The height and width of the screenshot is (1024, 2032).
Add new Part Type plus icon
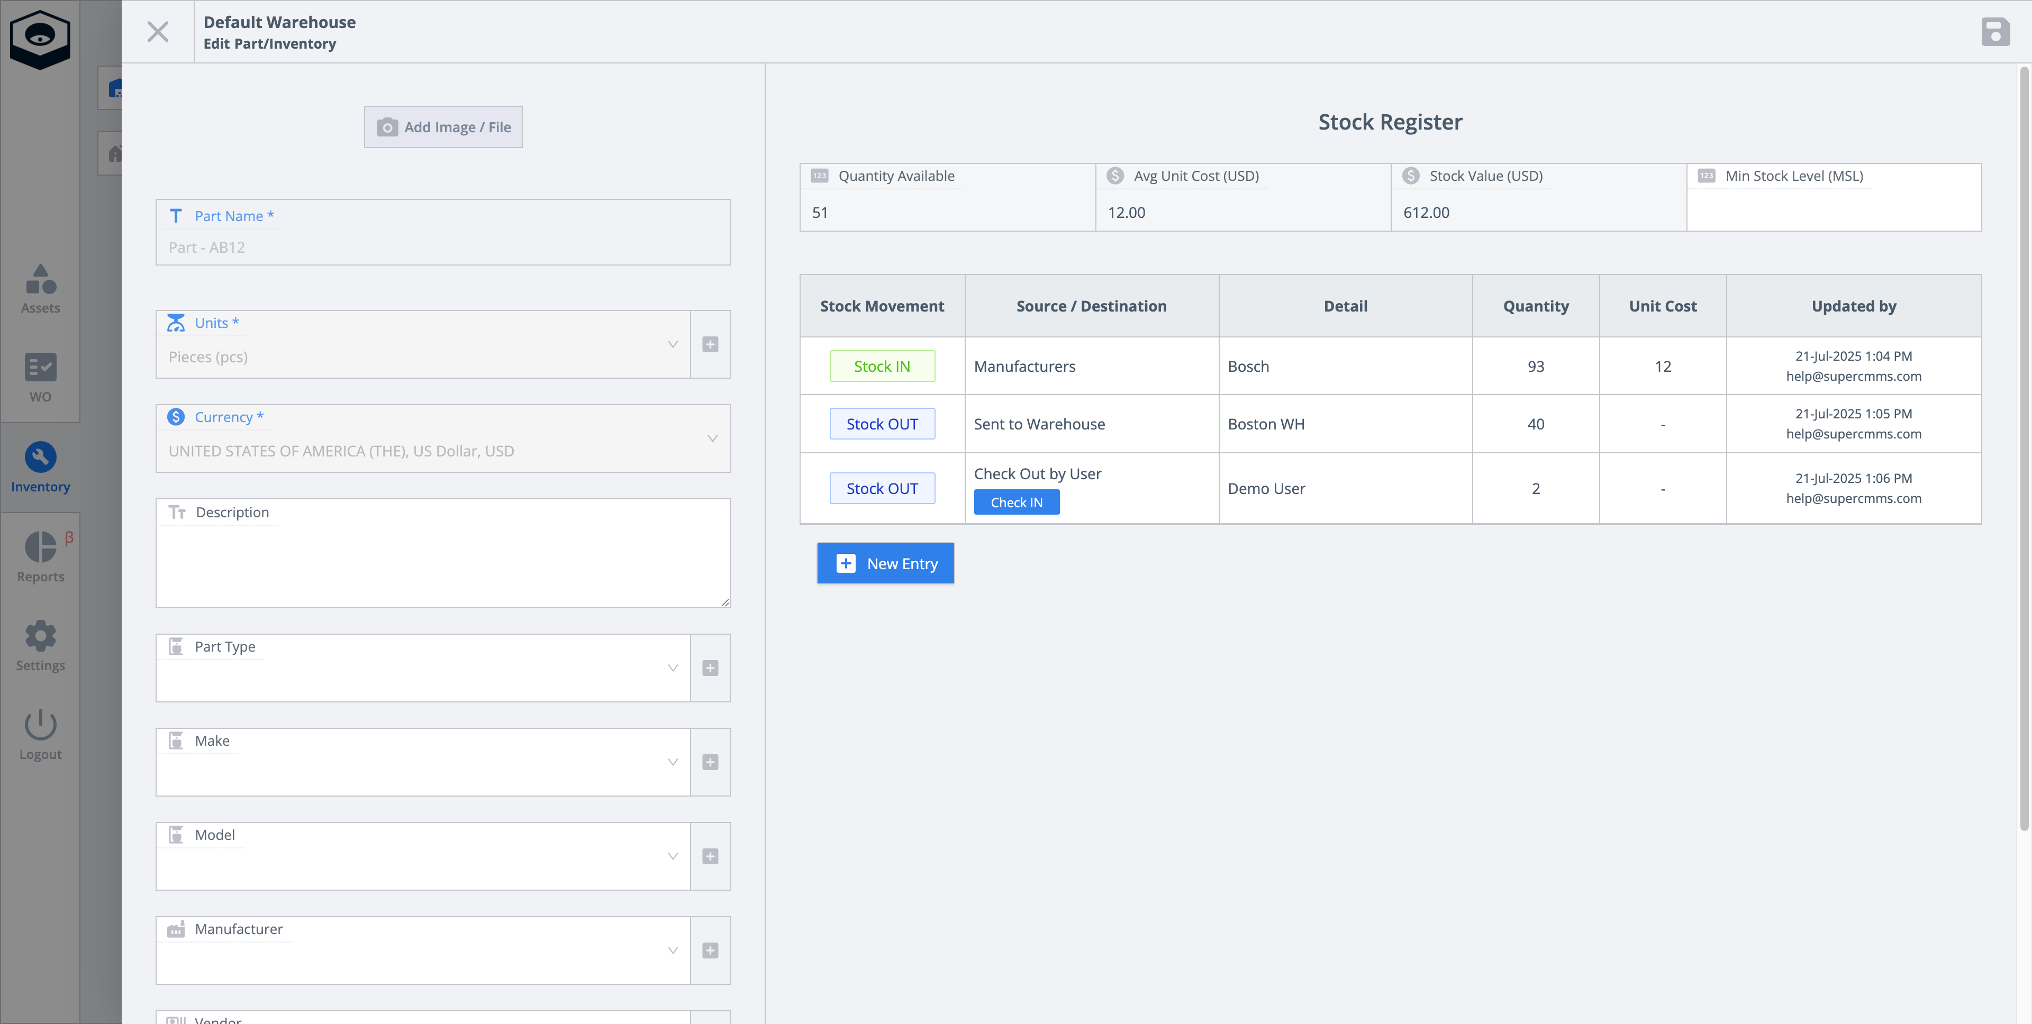tap(710, 668)
